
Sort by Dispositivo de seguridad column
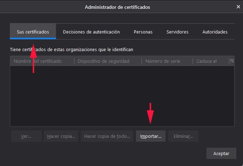(108, 61)
